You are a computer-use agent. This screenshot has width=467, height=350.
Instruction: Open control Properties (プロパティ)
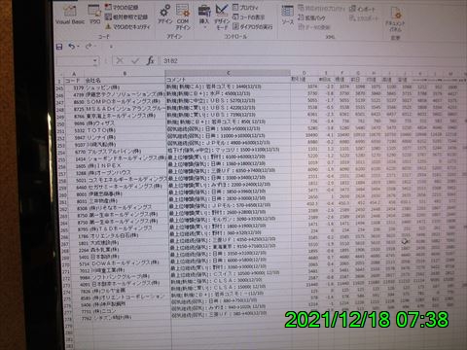tap(245, 7)
